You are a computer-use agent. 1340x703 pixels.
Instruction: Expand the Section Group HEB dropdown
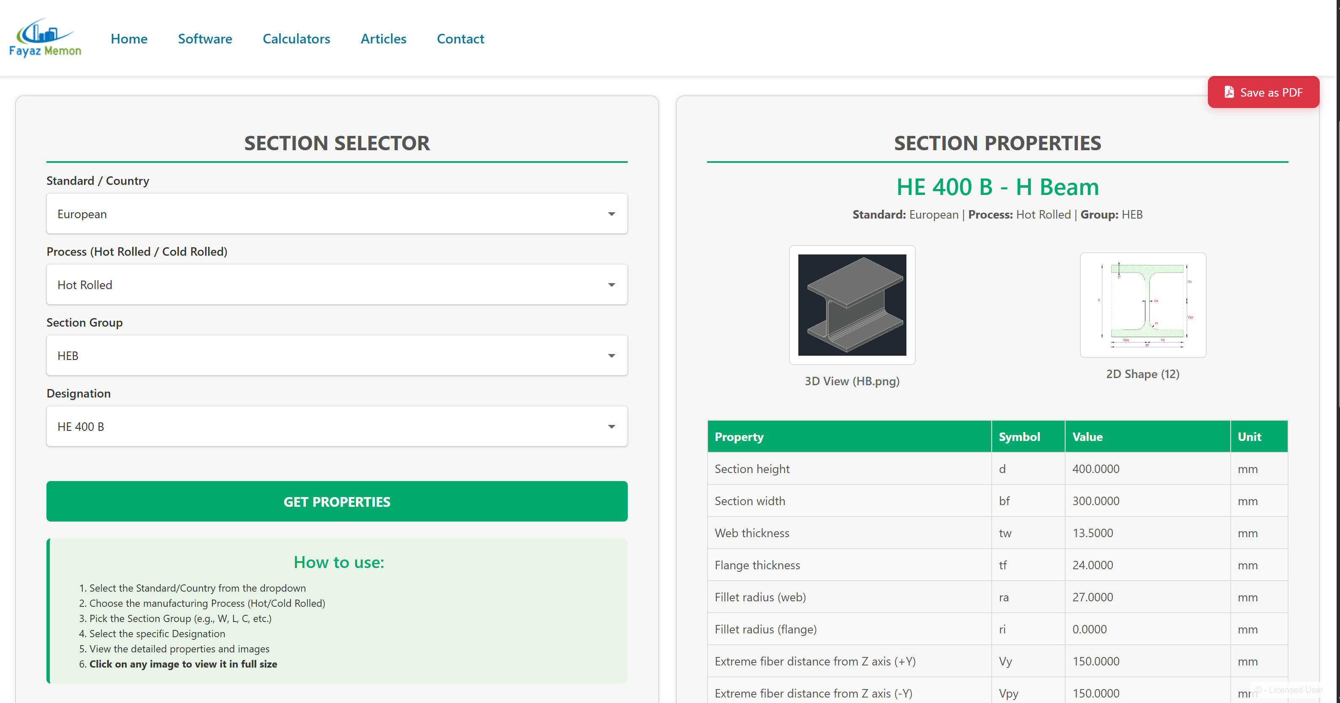pos(336,356)
